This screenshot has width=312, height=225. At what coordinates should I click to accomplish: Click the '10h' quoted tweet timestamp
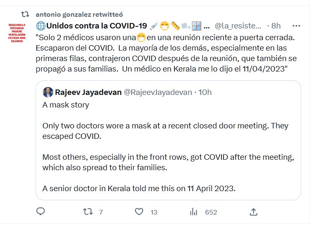(205, 92)
